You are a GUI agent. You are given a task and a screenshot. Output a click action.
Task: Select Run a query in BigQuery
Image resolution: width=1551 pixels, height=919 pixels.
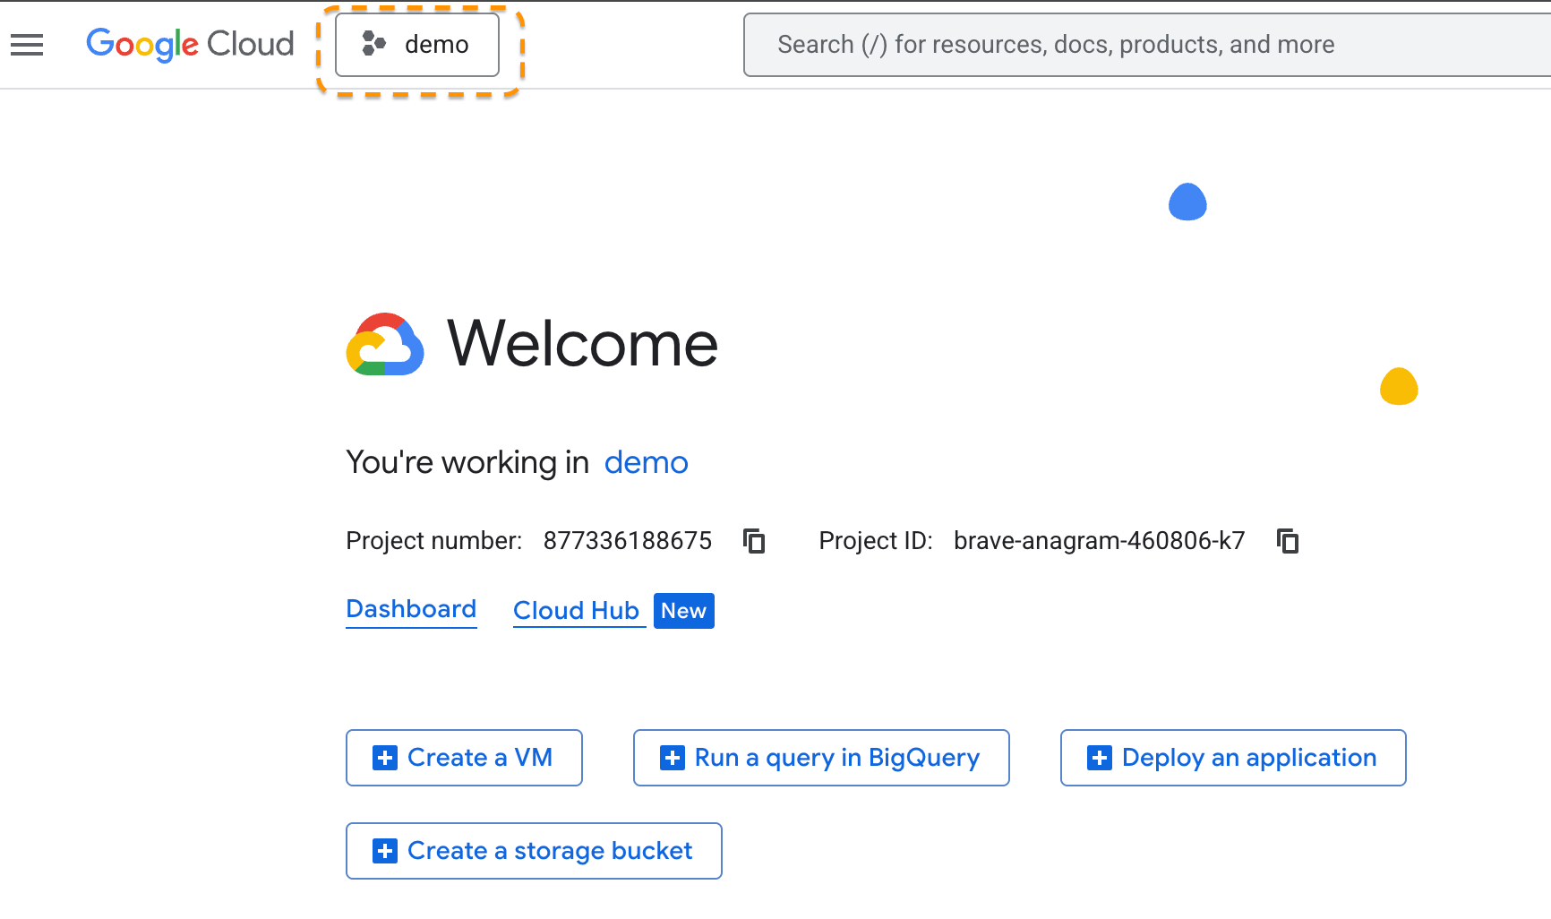[x=821, y=758]
